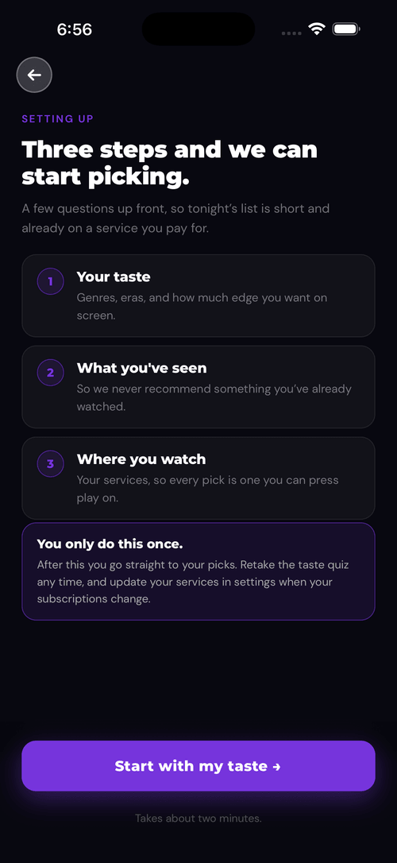The height and width of the screenshot is (863, 397).
Task: Tap the Your services description text
Action: (x=207, y=490)
